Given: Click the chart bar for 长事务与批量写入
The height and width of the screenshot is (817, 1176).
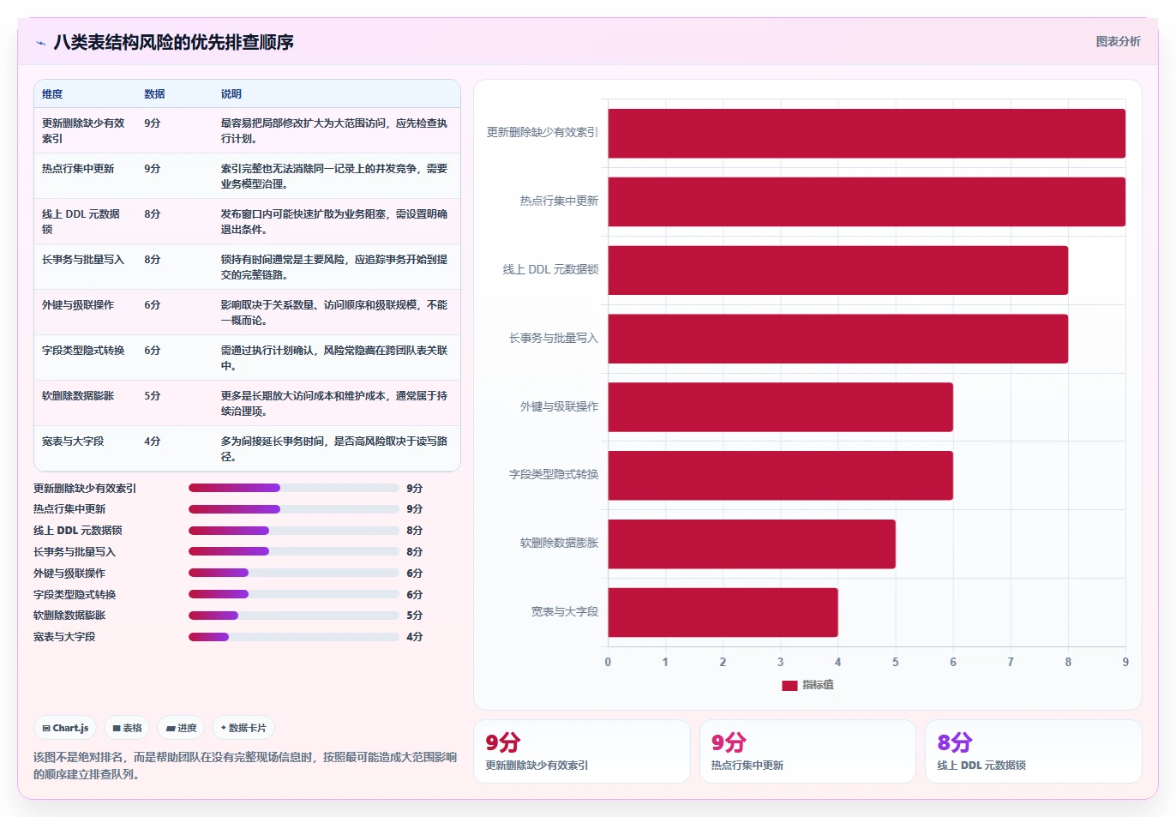Looking at the screenshot, I should point(838,339).
